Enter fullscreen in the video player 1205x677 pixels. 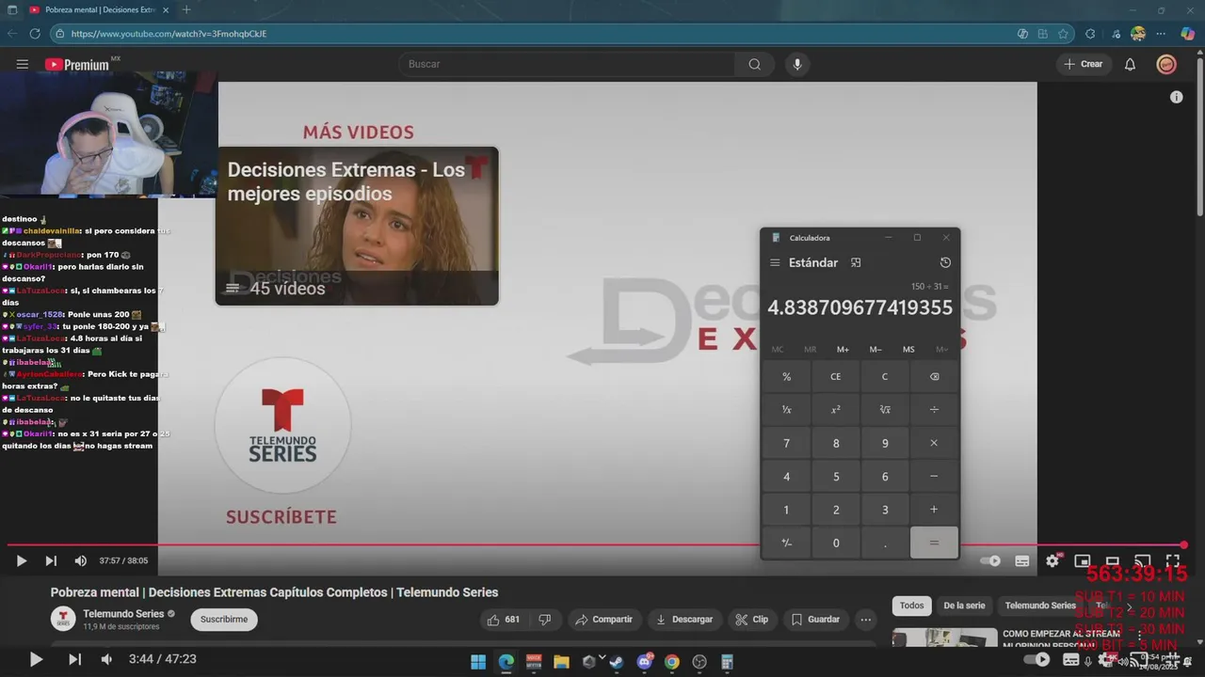click(x=1173, y=561)
